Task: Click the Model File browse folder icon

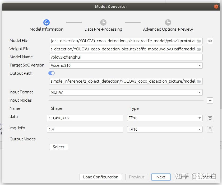Action: click(199, 41)
